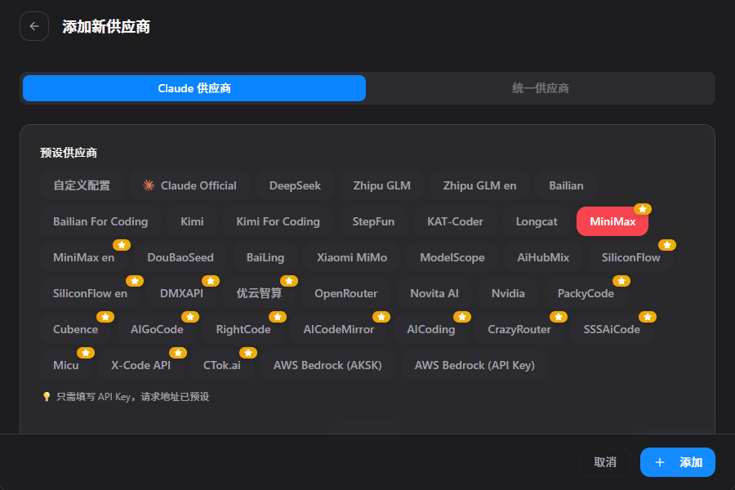735x490 pixels.
Task: Select the Xiaomi MiMo provider chip
Action: click(352, 257)
